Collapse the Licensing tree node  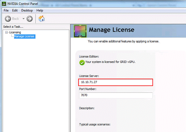[x=7, y=32]
